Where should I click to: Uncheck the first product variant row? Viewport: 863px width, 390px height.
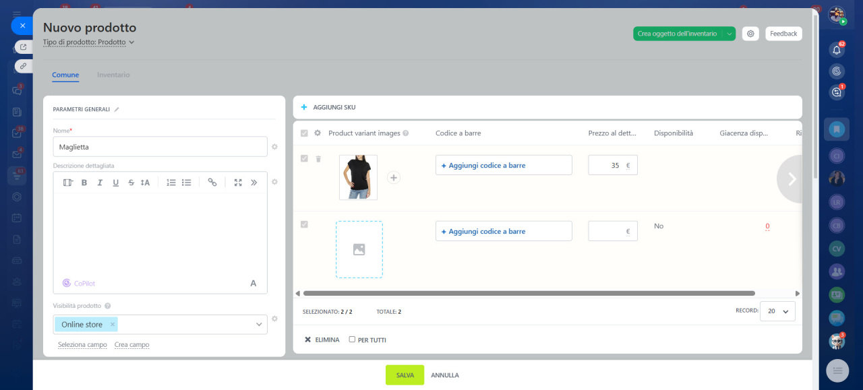click(304, 159)
